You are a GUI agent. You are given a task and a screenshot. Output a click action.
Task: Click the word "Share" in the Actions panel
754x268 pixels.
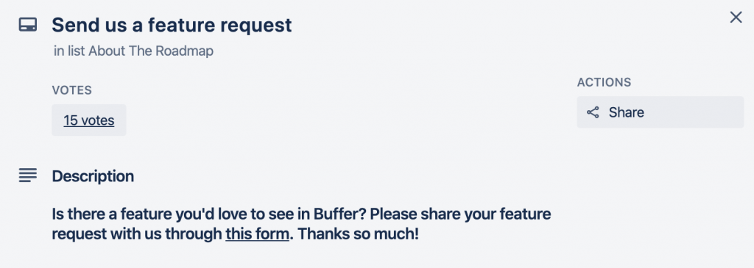tap(626, 112)
